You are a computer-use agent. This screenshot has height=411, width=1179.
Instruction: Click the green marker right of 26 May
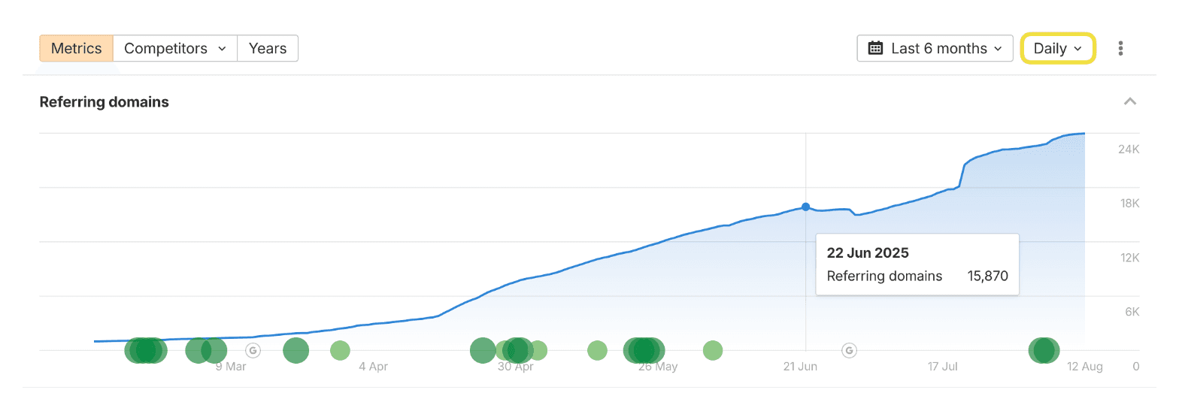coord(712,350)
